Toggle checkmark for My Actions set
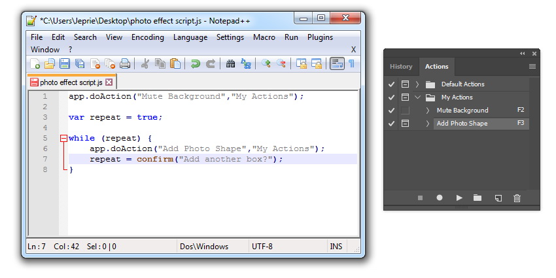556x278 pixels. tap(391, 97)
